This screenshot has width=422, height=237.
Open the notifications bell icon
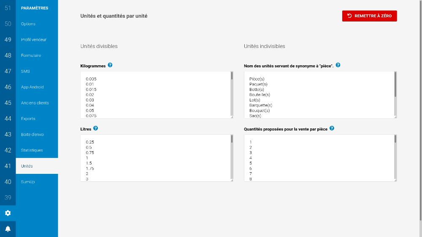(x=8, y=229)
